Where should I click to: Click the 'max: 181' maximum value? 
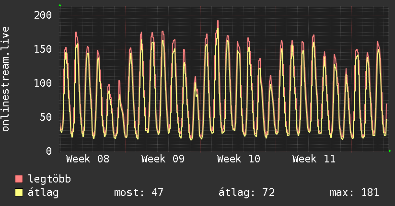click(354, 193)
